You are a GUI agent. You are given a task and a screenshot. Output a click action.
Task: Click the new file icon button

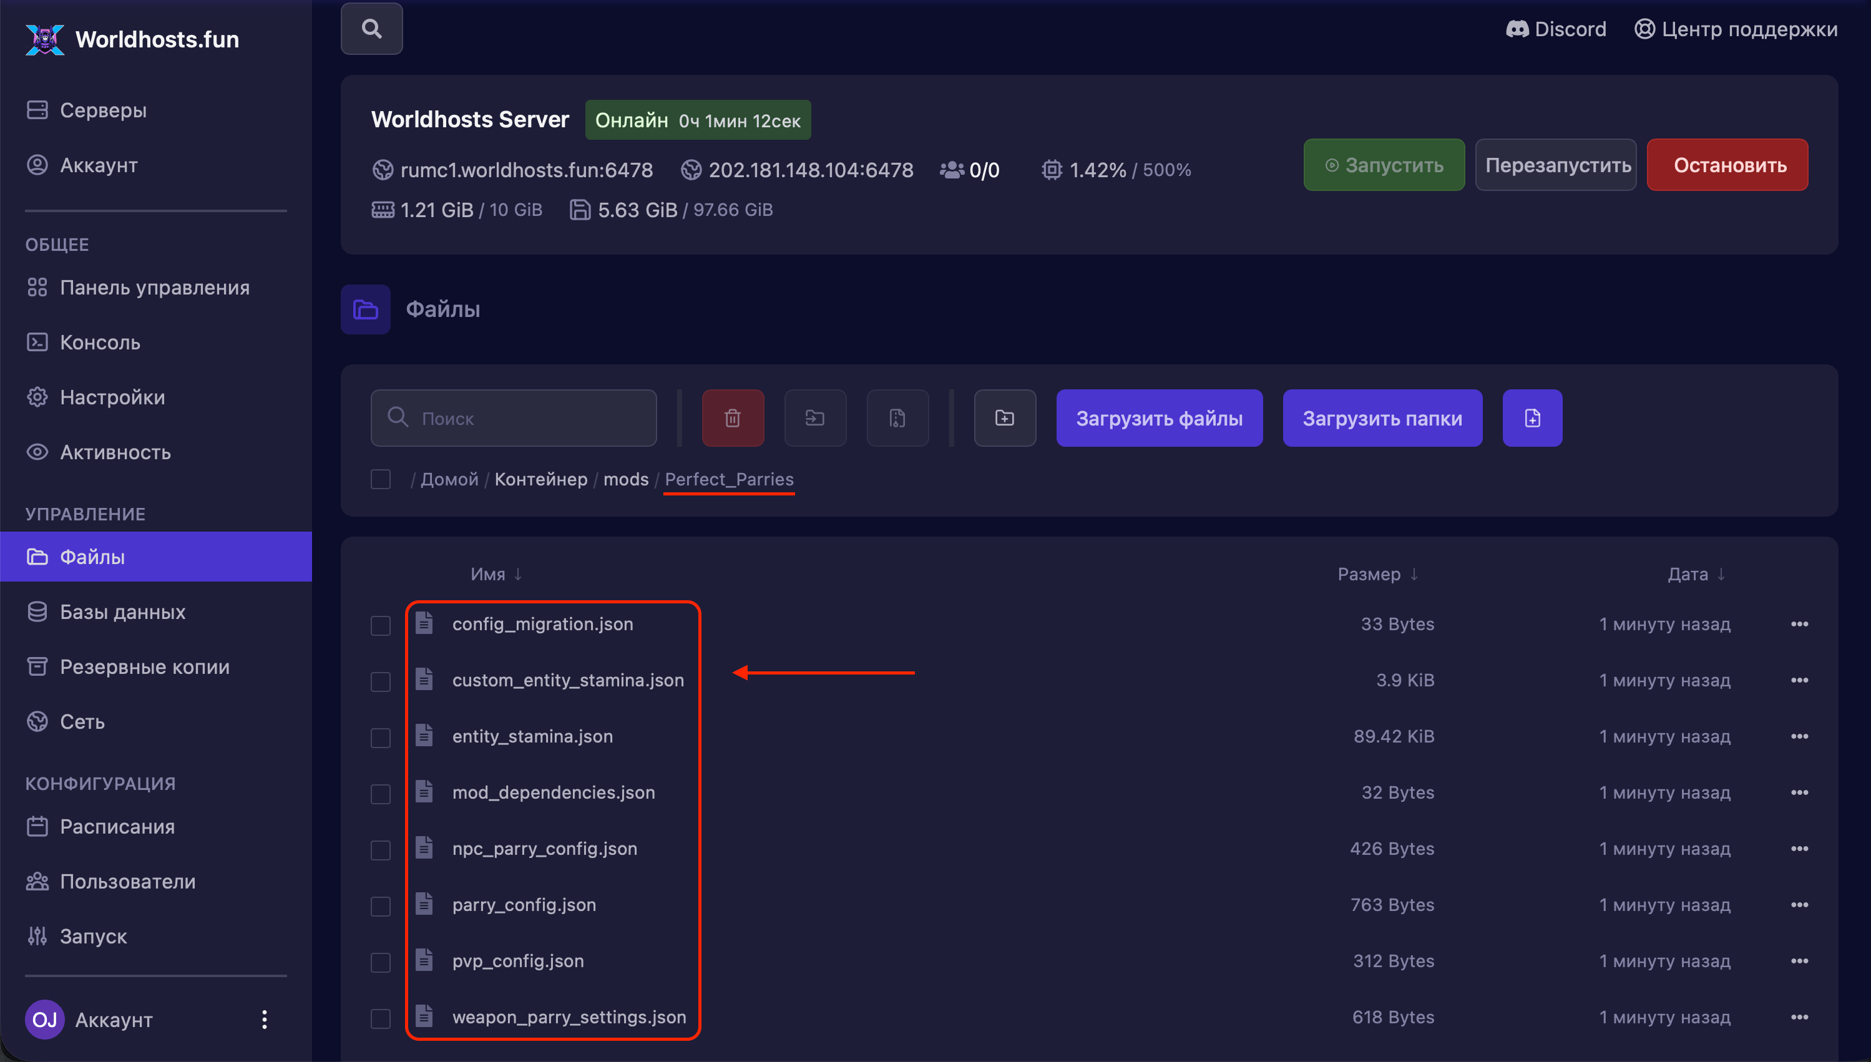[x=1532, y=418]
